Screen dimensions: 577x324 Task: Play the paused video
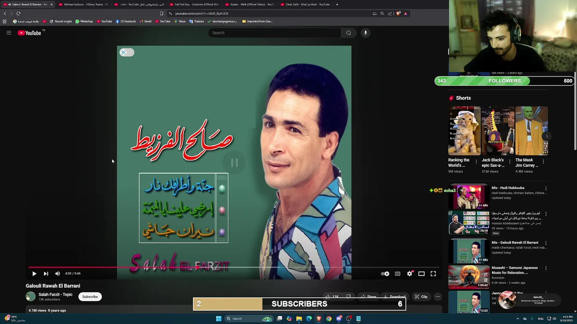click(x=34, y=274)
